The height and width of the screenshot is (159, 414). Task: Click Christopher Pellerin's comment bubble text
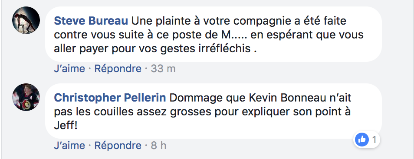(x=214, y=111)
